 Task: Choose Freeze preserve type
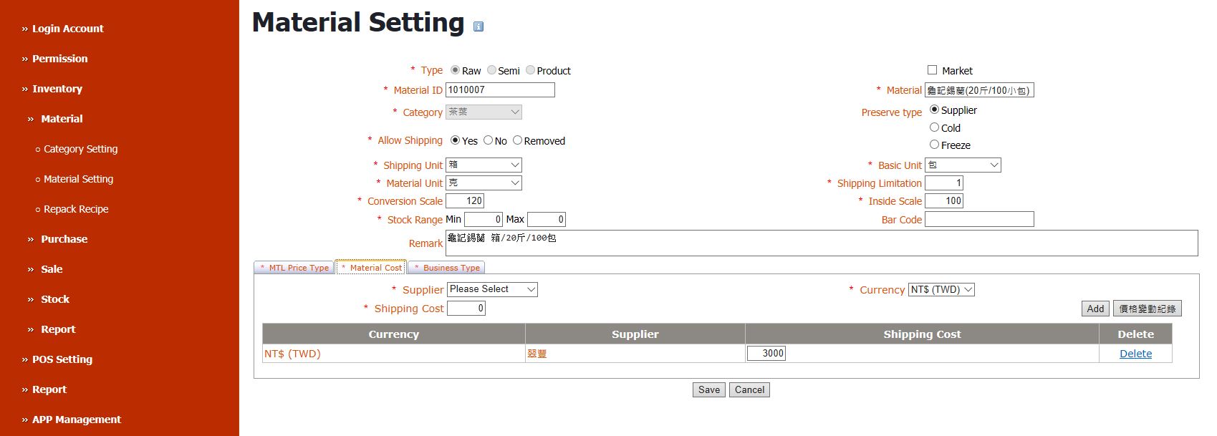click(934, 145)
